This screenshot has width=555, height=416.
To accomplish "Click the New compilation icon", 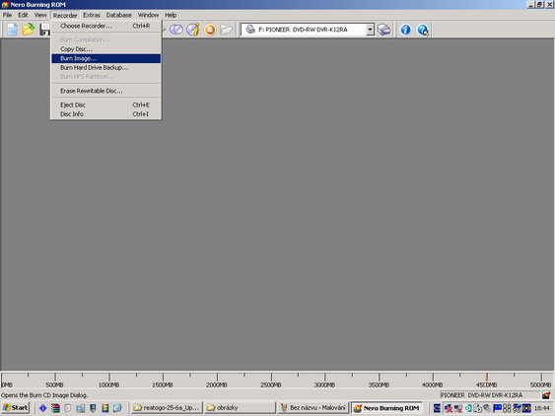I will 12,30.
